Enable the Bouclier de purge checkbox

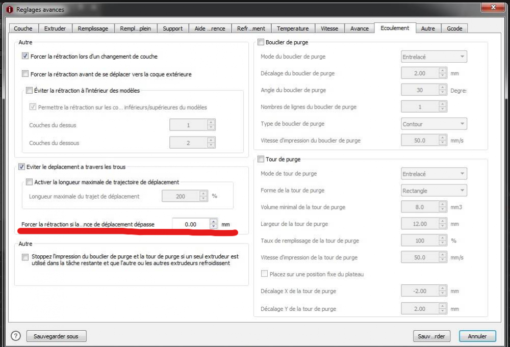point(261,42)
